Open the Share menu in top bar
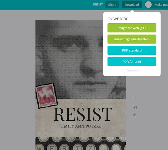168x150 pixels. (x=112, y=5)
